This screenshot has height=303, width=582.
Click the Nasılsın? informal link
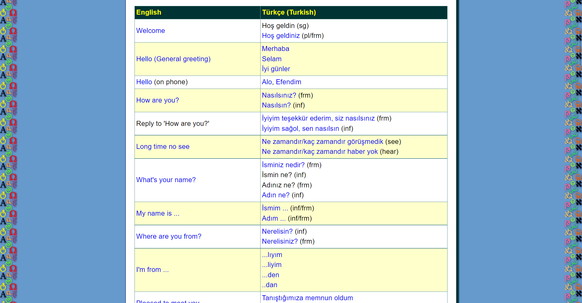(276, 105)
